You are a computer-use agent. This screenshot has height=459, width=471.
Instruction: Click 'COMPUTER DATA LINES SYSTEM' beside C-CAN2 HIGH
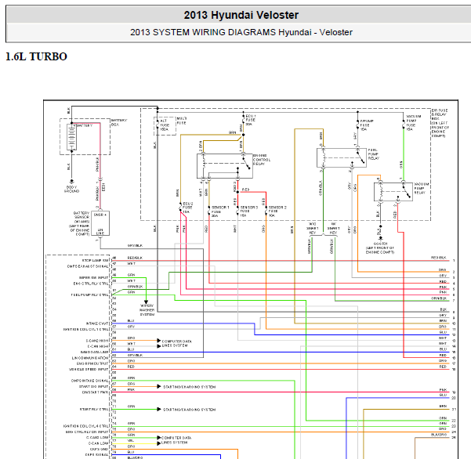click(x=176, y=343)
